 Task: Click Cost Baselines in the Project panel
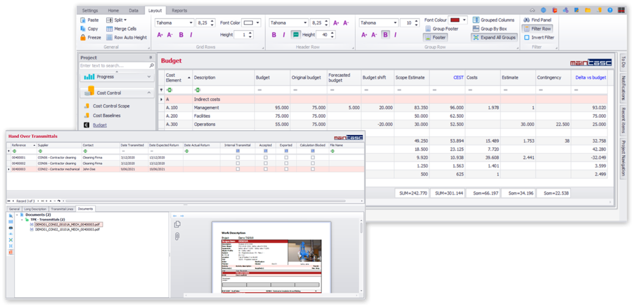[x=106, y=115]
